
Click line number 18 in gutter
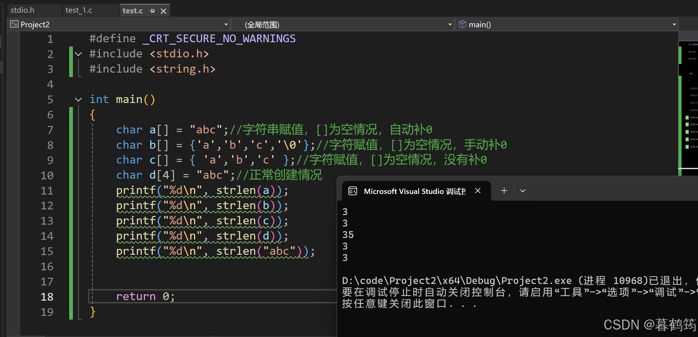[47, 297]
